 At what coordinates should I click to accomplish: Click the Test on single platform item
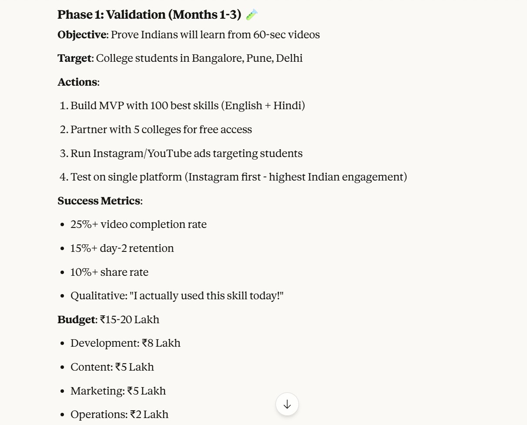(238, 177)
